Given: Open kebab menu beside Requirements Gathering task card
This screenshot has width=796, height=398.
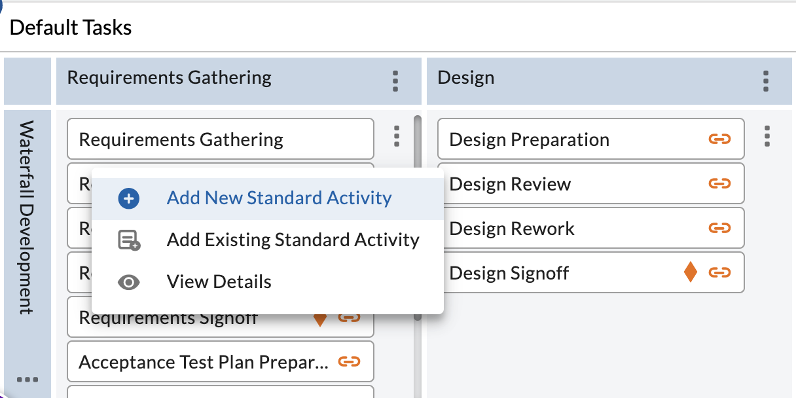Looking at the screenshot, I should pos(396,136).
